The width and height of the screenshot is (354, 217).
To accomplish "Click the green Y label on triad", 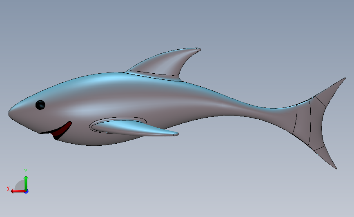I will coord(25,171).
